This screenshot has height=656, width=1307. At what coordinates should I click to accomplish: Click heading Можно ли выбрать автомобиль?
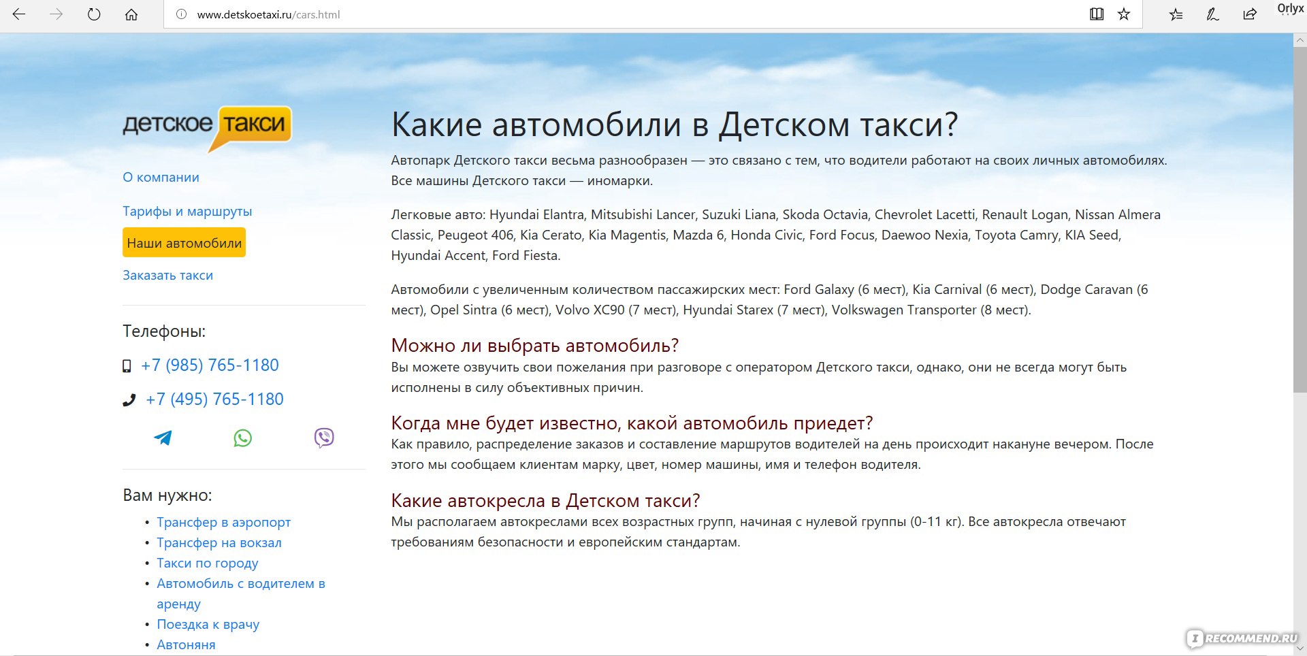point(535,346)
